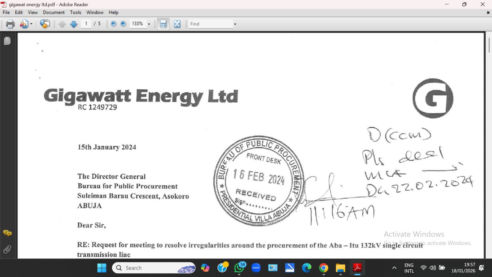Open the Attachments paperclip panel
This screenshot has height=277, width=492.
click(x=7, y=249)
